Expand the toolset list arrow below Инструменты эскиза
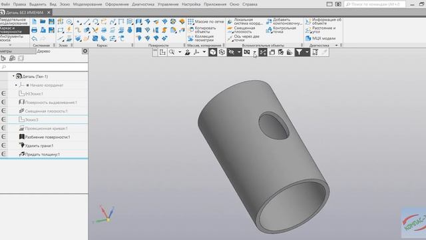The height and width of the screenshot is (240, 426). [11, 45]
